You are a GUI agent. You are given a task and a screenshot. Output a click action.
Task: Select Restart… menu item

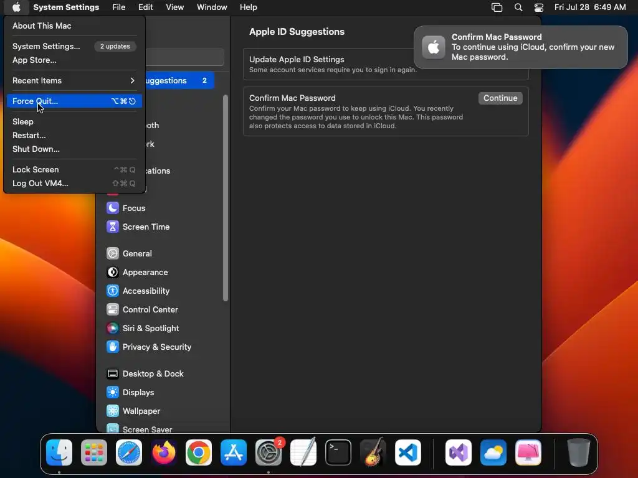pos(74,135)
